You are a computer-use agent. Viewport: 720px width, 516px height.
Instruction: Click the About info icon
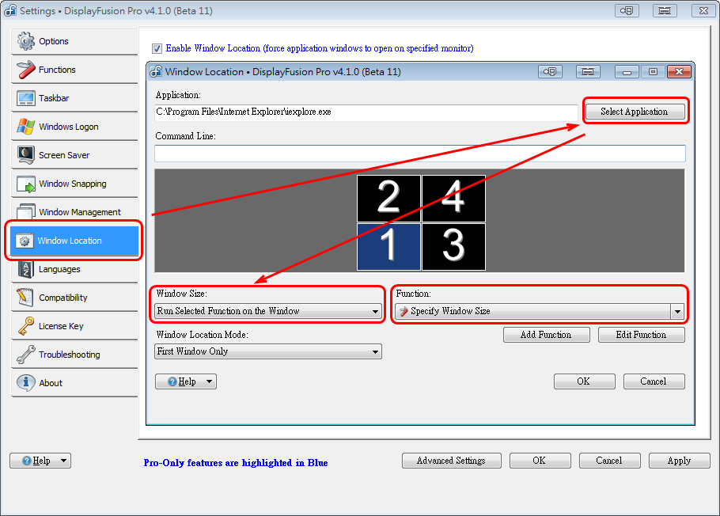point(26,383)
